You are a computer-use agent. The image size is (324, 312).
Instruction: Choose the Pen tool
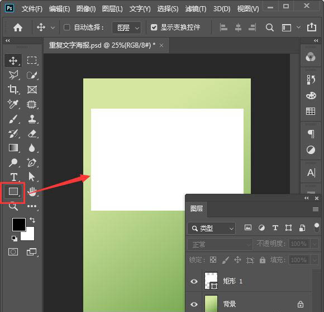pos(32,162)
